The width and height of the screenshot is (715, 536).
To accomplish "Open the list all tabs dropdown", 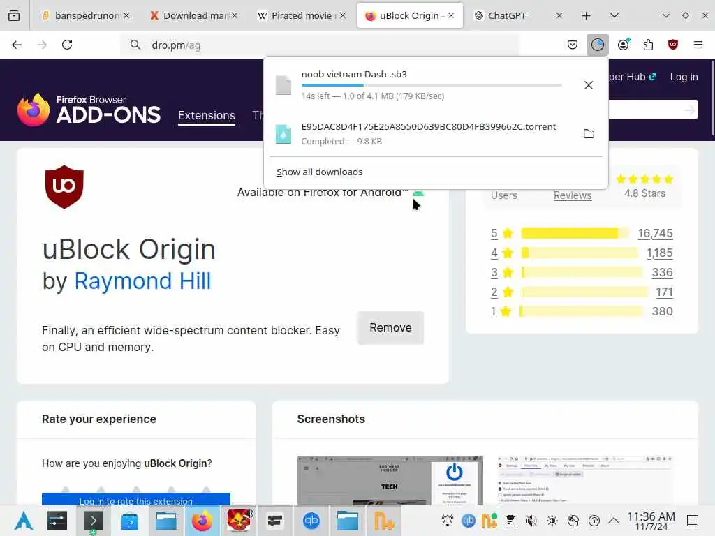I will (x=614, y=15).
